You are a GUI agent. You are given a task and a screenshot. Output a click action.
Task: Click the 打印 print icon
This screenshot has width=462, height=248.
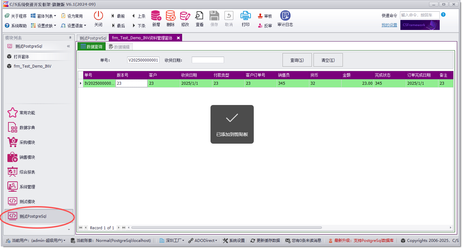coord(245,19)
